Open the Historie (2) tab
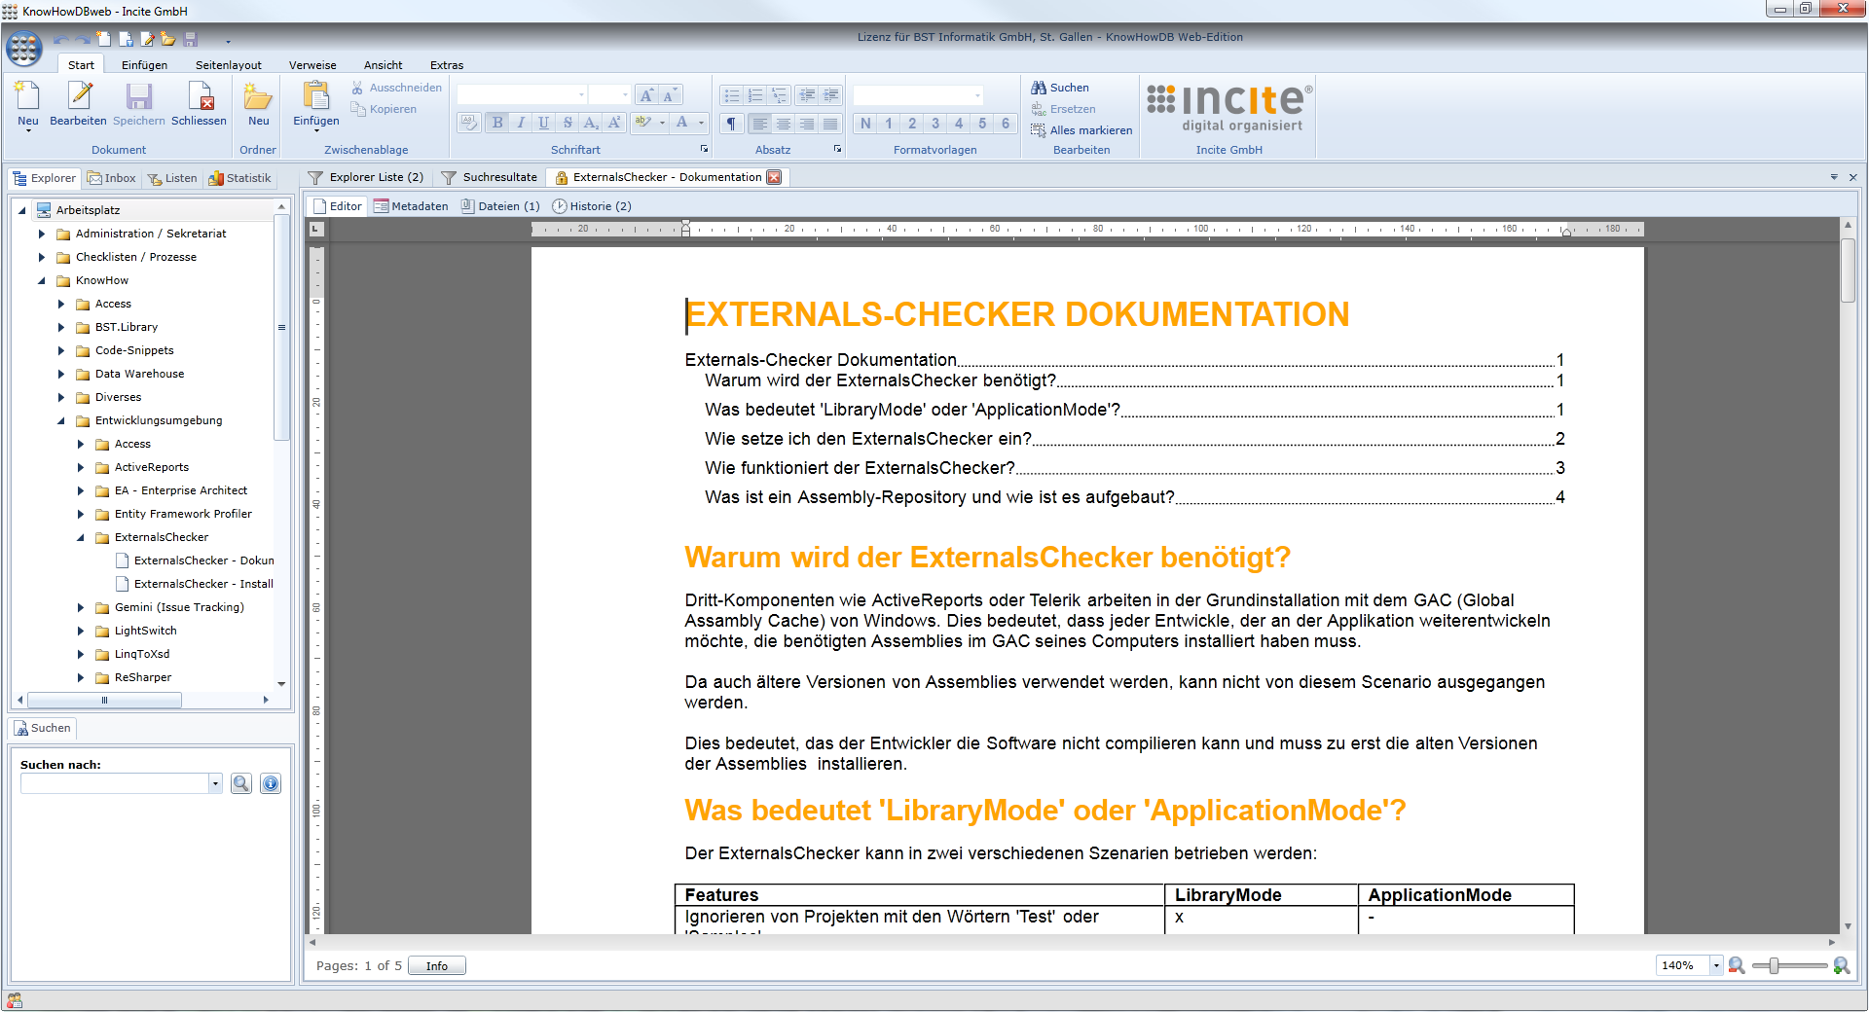 coord(592,206)
